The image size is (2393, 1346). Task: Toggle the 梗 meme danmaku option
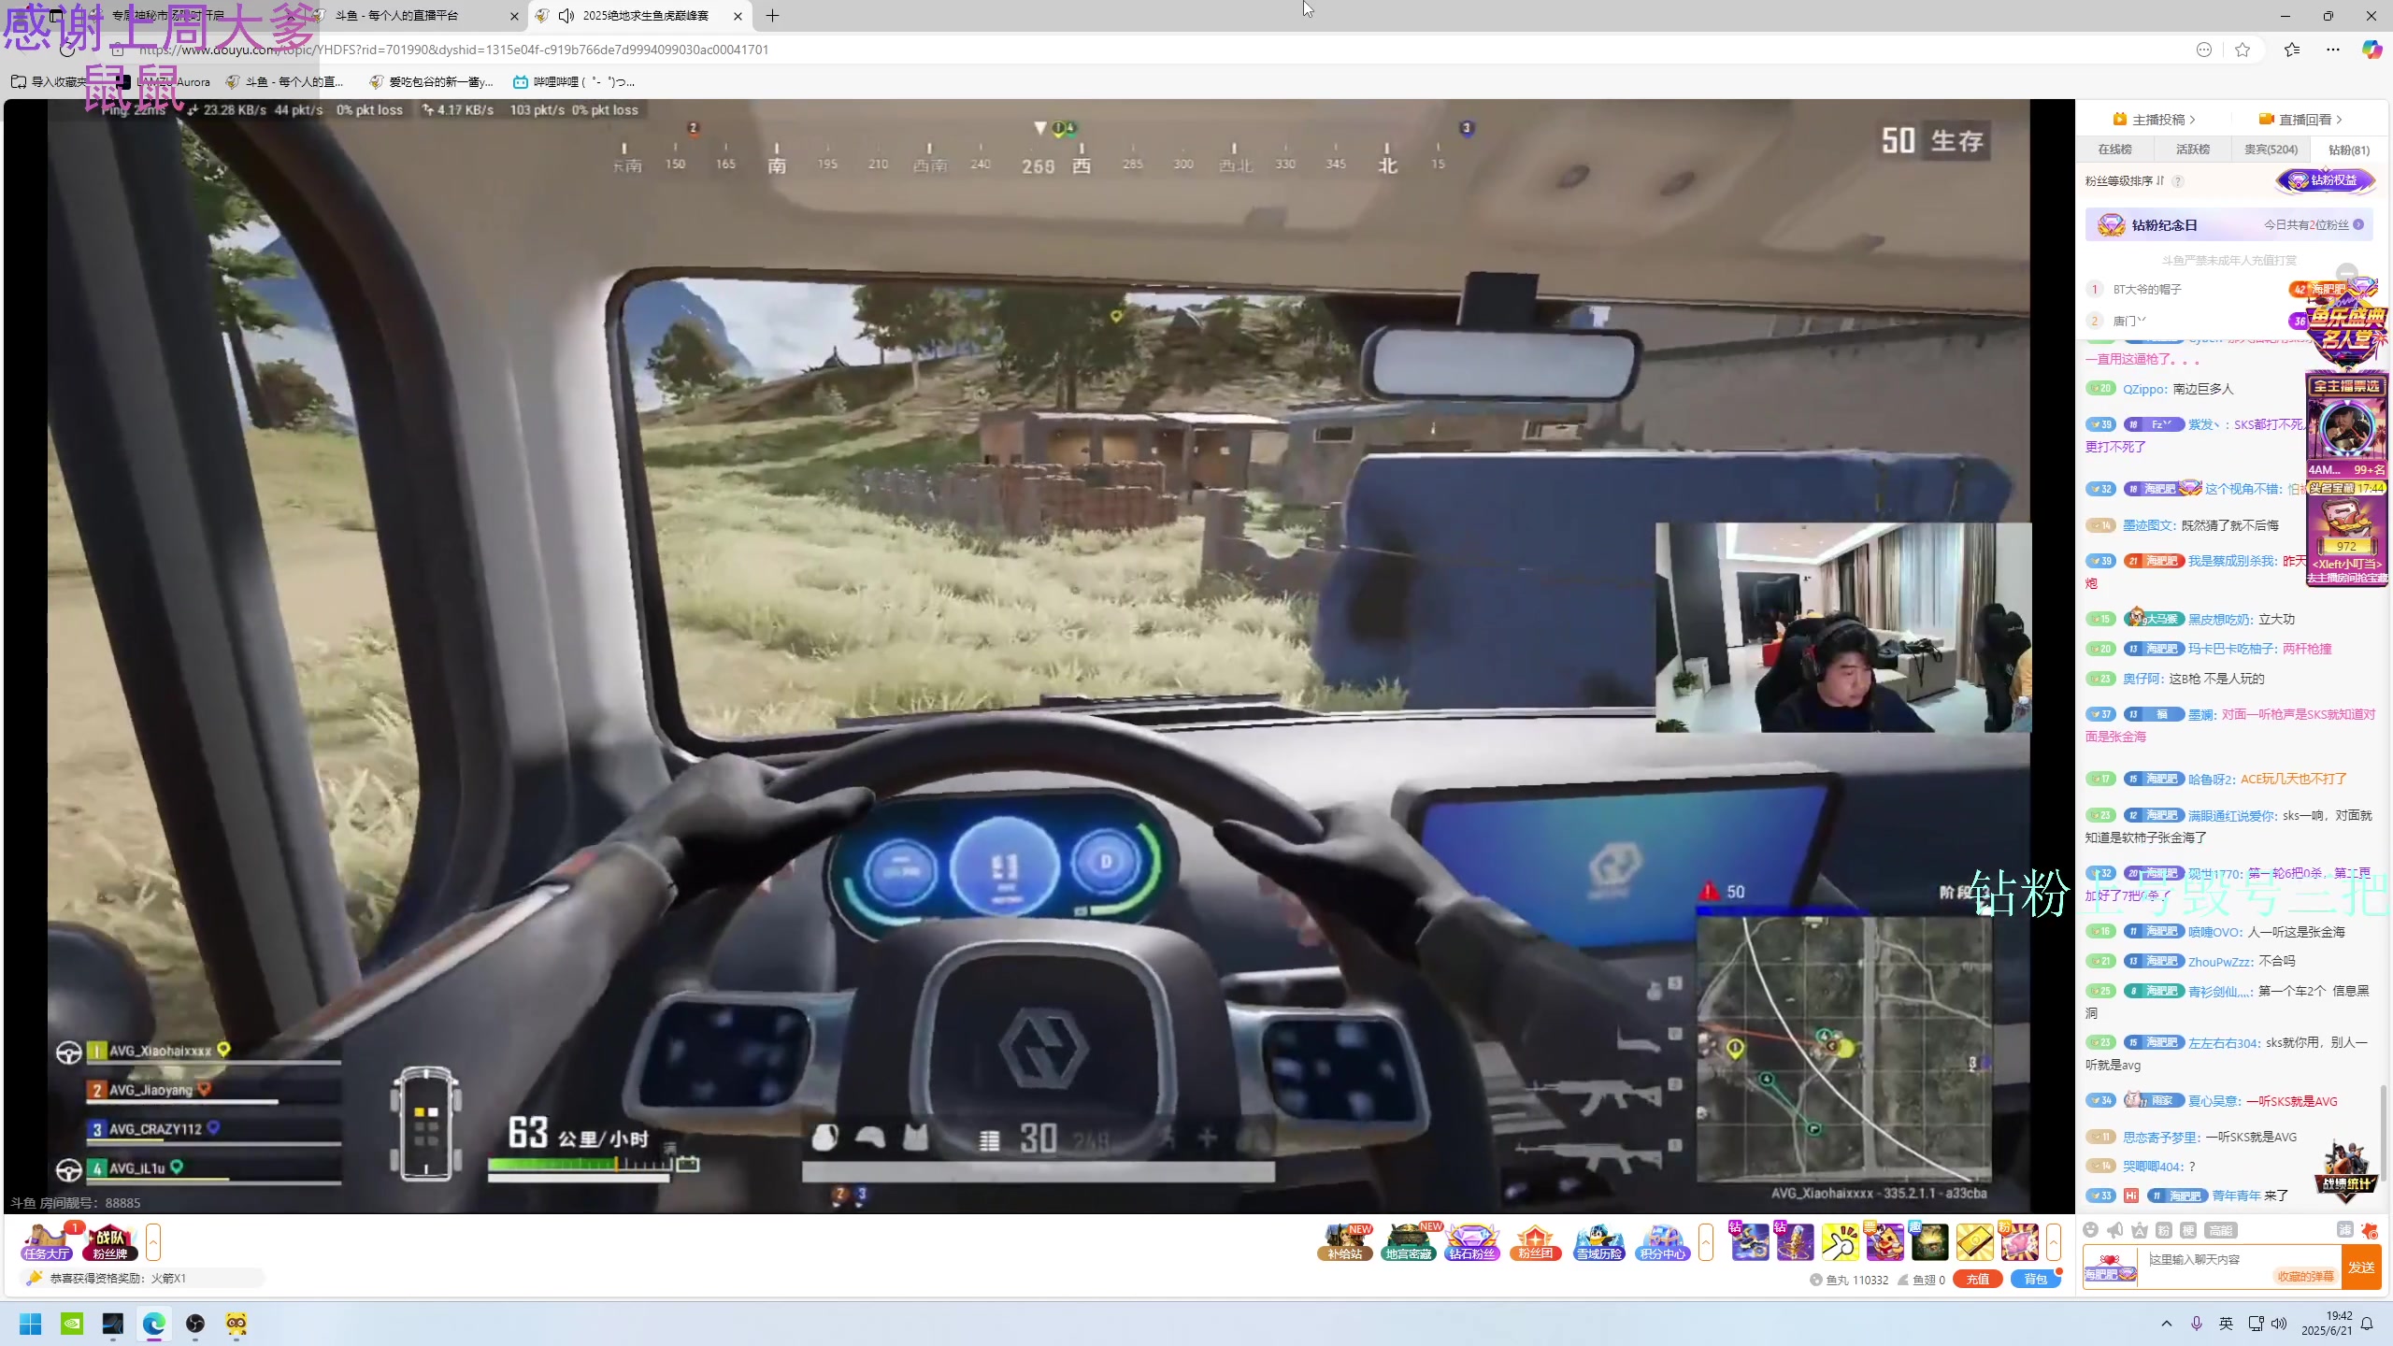[x=2188, y=1230]
